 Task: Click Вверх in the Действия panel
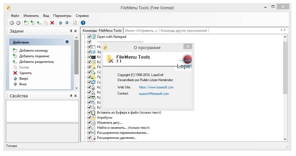coord(24,79)
